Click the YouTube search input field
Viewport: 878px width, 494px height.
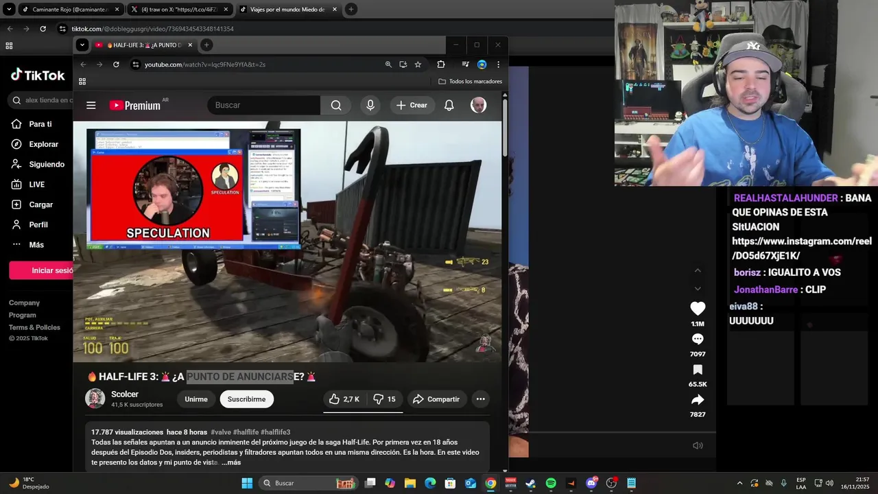click(x=263, y=105)
